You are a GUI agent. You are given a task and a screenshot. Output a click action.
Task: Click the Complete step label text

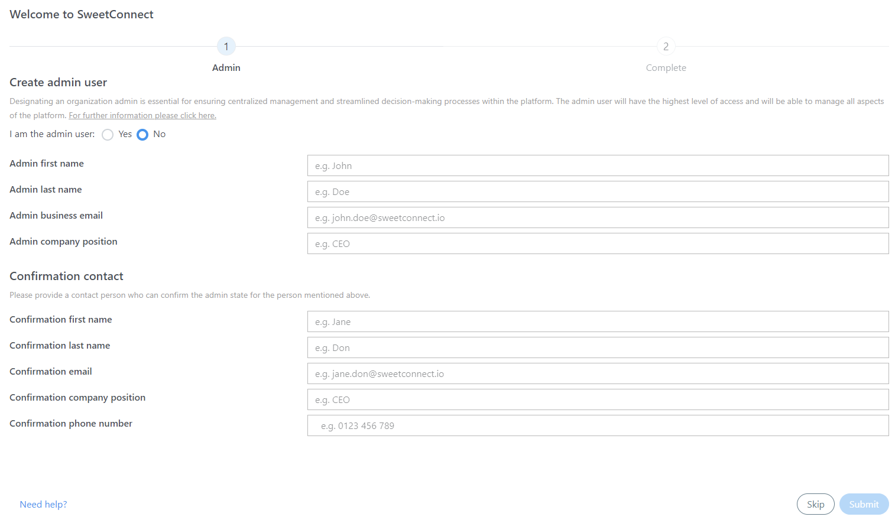666,68
